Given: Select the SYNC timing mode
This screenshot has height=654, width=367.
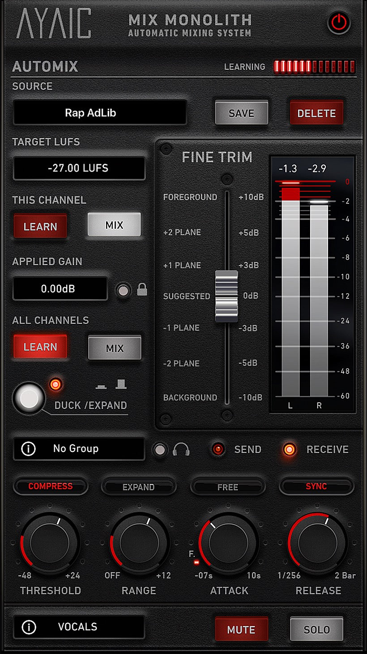Looking at the screenshot, I should [x=316, y=486].
